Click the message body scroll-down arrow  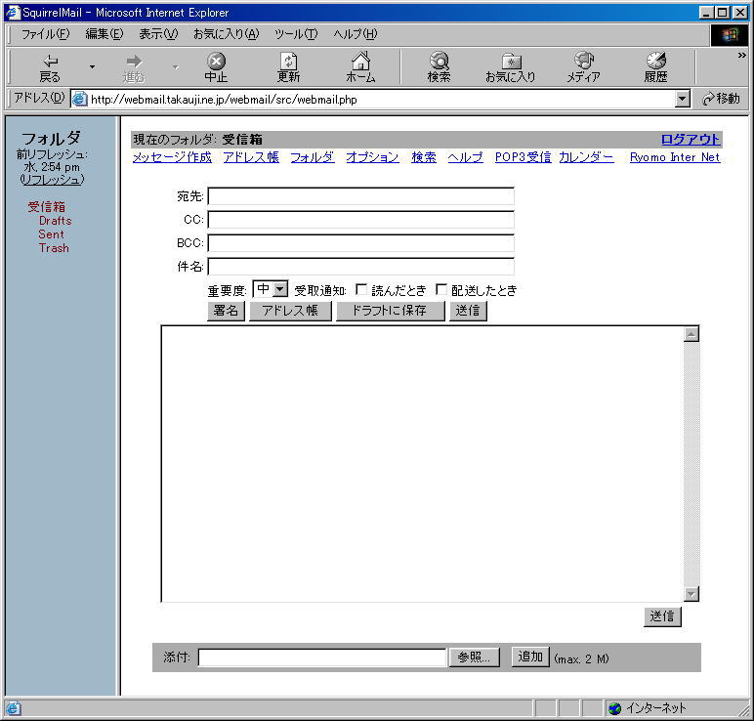(691, 594)
